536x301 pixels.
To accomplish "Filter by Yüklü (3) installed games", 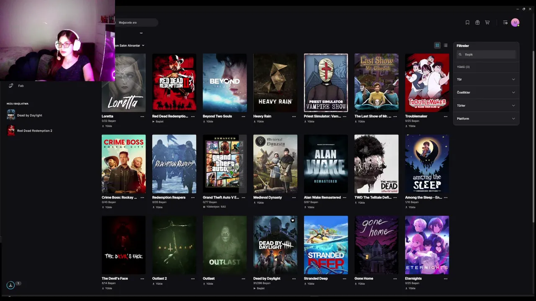I will pos(463,67).
